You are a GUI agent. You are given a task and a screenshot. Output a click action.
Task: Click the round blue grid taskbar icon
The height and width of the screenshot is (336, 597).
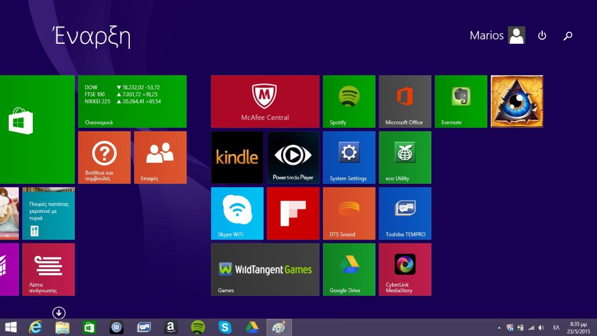(x=116, y=327)
